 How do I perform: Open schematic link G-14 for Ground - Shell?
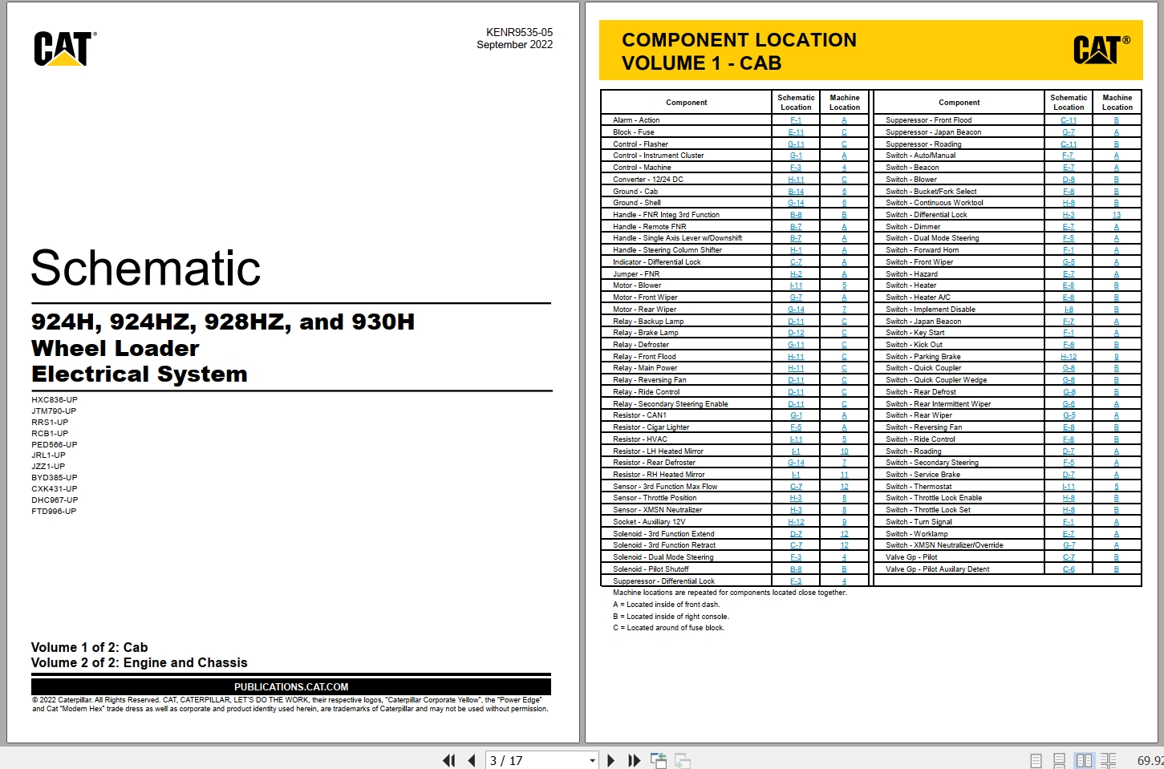(796, 203)
